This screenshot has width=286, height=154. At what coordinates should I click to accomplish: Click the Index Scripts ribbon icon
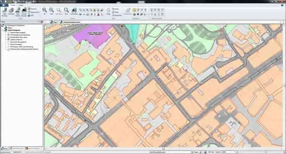coord(24,12)
